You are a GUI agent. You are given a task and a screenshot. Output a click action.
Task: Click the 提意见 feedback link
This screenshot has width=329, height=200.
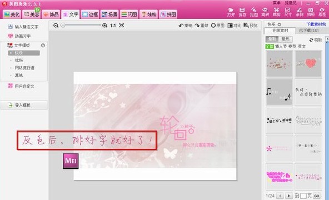click(x=291, y=3)
